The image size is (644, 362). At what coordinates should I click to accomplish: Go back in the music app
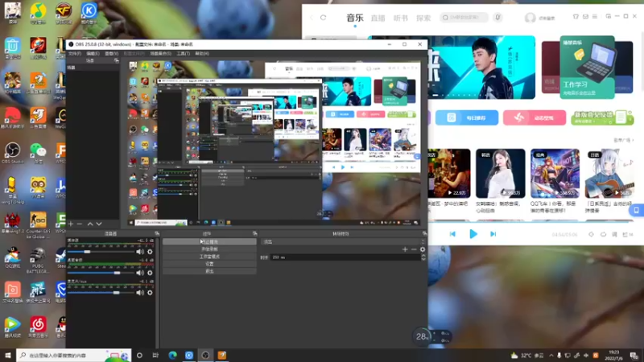pyautogui.click(x=312, y=18)
